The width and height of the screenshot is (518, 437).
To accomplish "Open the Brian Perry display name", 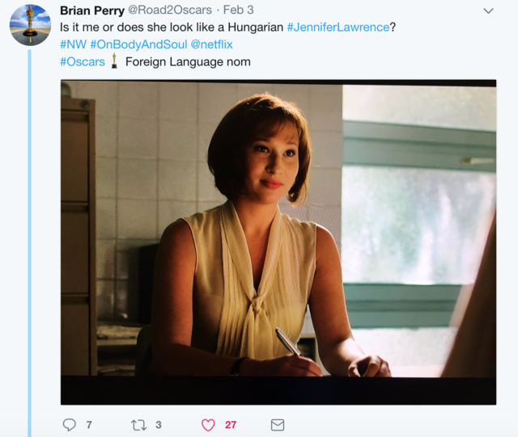I will point(92,11).
